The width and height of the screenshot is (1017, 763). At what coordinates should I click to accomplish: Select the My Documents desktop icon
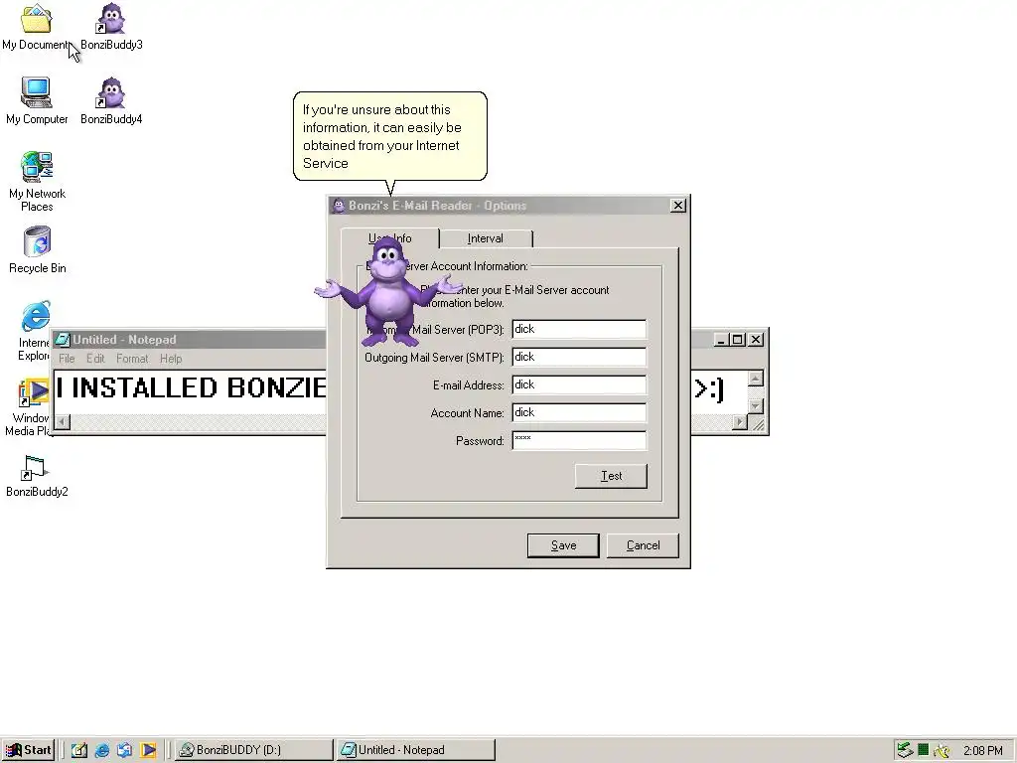click(x=37, y=26)
